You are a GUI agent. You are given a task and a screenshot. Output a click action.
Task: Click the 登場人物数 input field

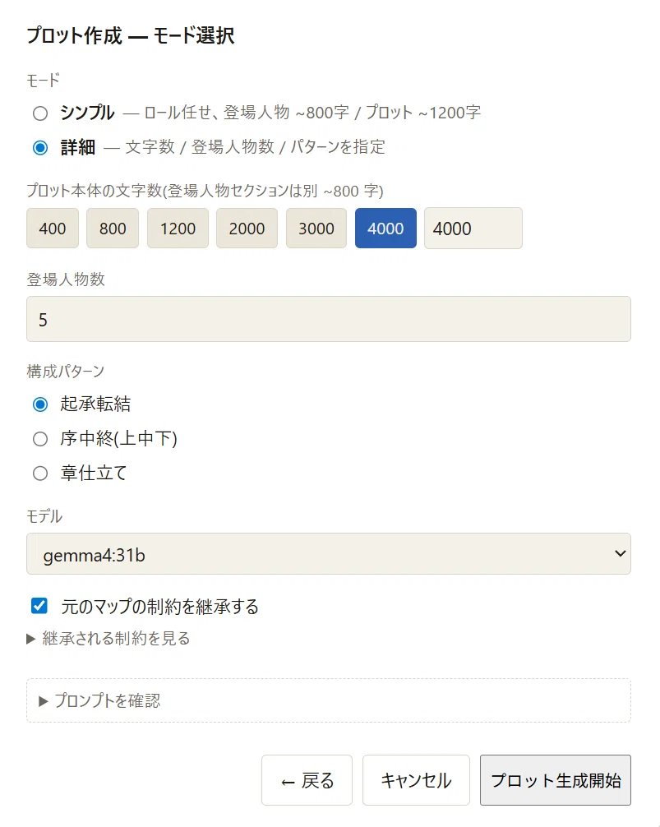(x=329, y=319)
